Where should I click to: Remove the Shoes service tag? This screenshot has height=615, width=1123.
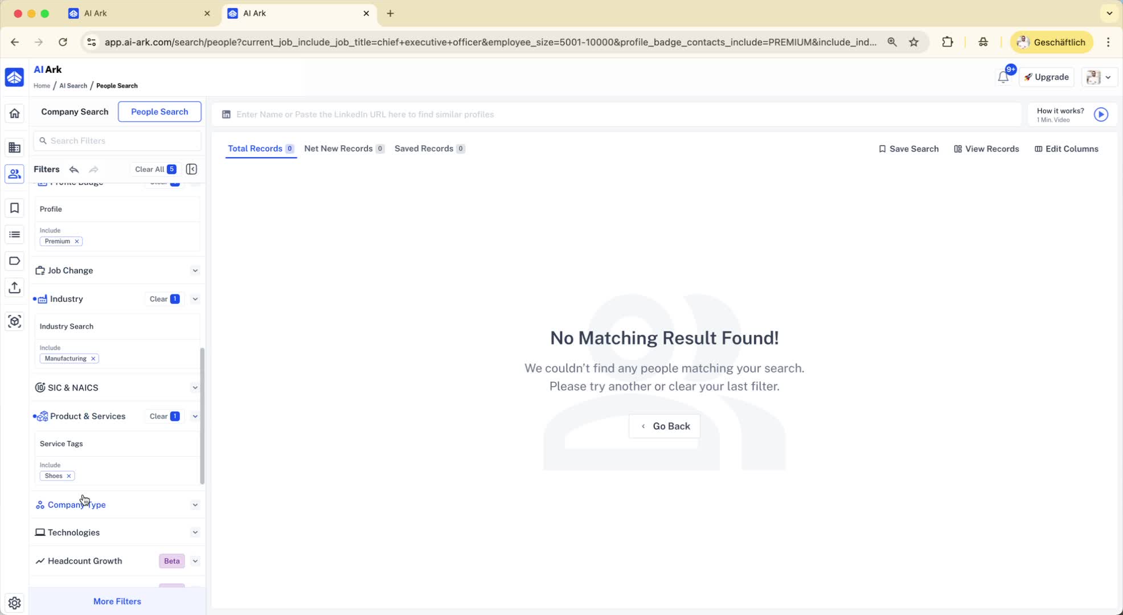coord(69,476)
